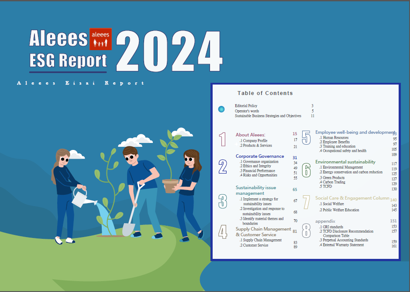Click the 'ESG Report' cover title text

pyautogui.click(x=68, y=61)
